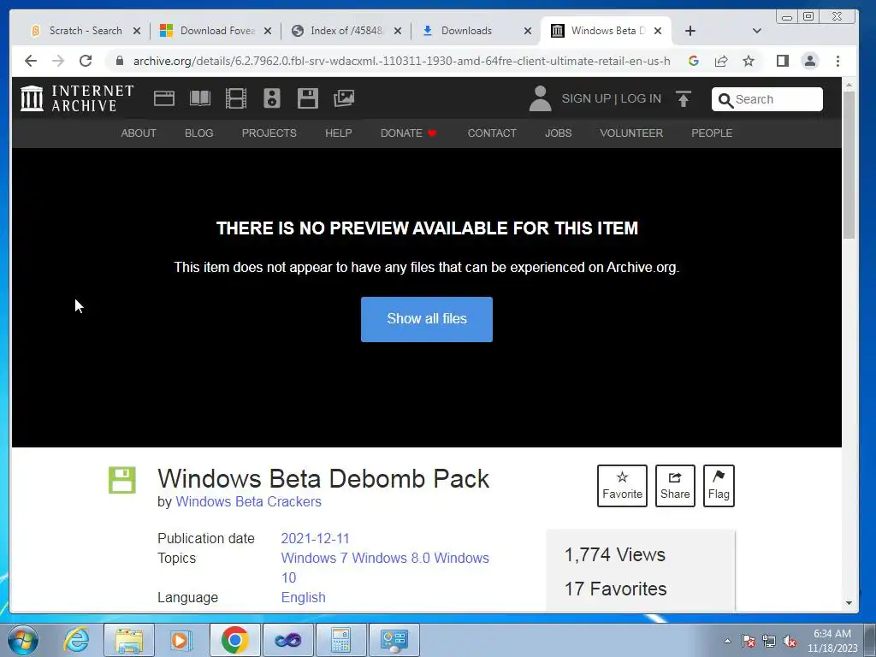
Task: Close the Windows Beta Debomb tab
Action: pyautogui.click(x=658, y=31)
